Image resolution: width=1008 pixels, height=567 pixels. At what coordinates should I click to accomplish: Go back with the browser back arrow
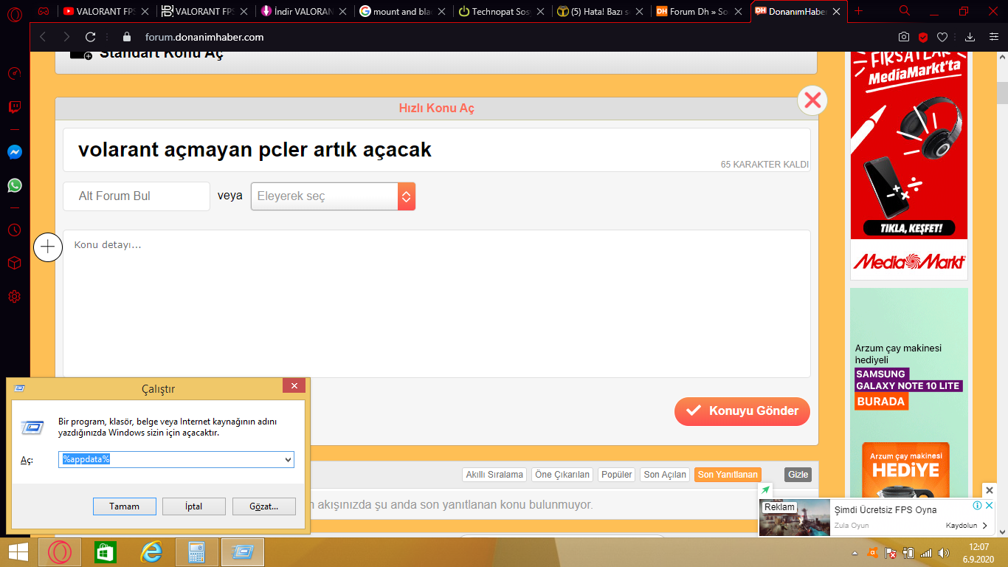(43, 37)
